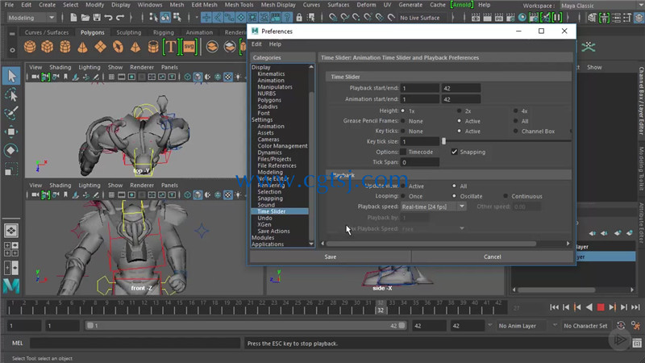Image resolution: width=645 pixels, height=363 pixels.
Task: Set Grease Pencil Frames to None
Action: click(402, 121)
